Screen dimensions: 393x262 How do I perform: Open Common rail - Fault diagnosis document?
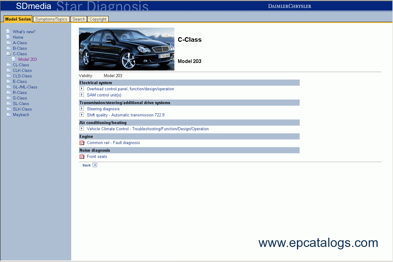tap(113, 143)
